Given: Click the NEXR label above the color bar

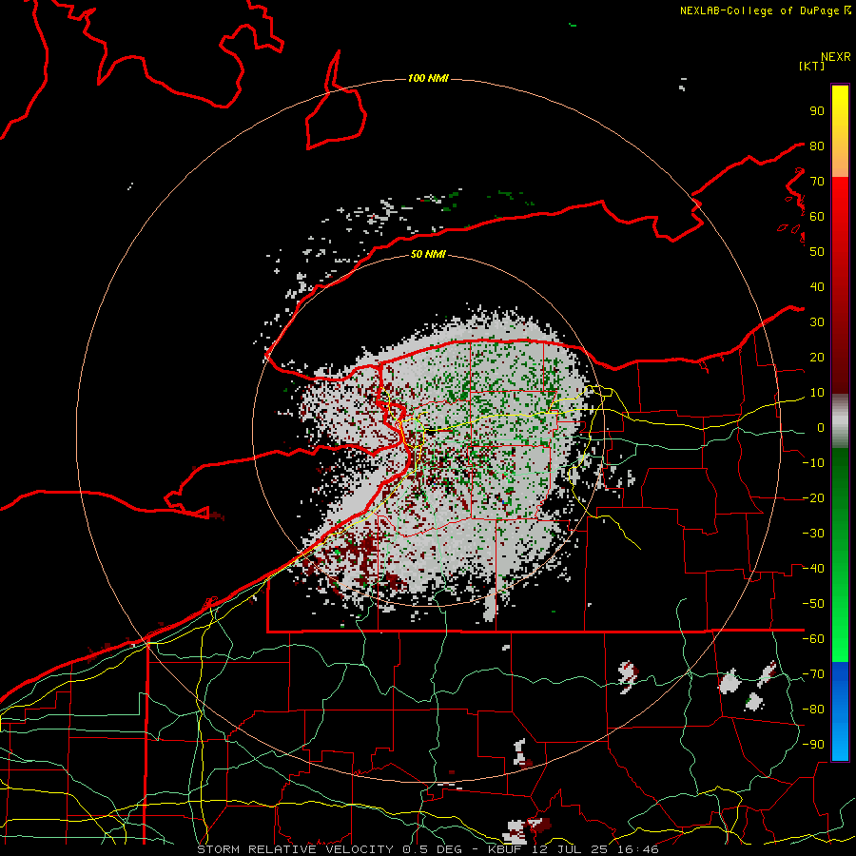Looking at the screenshot, I should point(836,57).
